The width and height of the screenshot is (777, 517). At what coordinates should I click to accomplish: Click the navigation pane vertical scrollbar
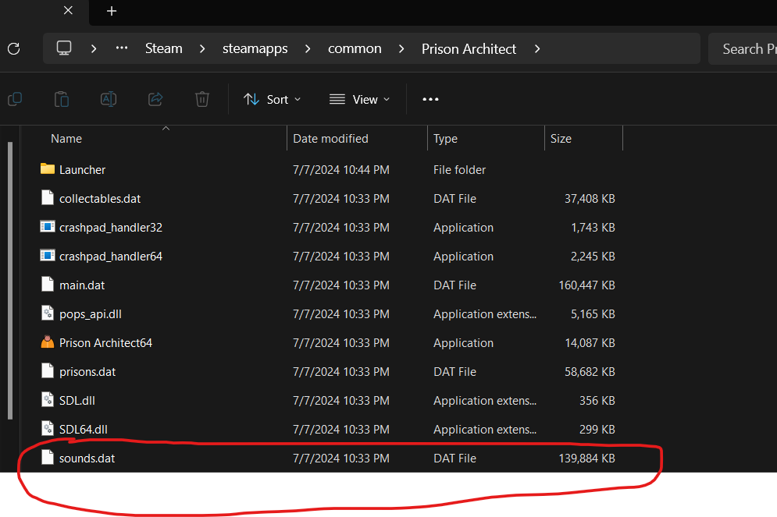(10, 280)
